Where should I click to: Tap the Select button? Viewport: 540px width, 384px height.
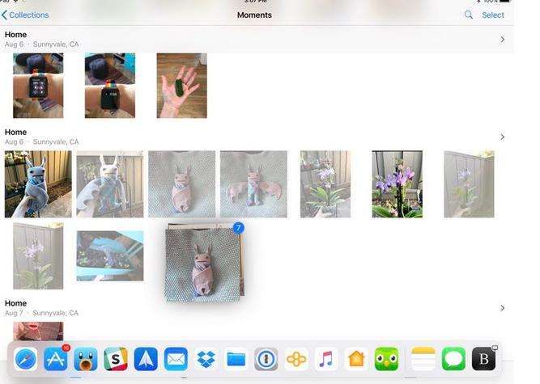[x=493, y=15]
